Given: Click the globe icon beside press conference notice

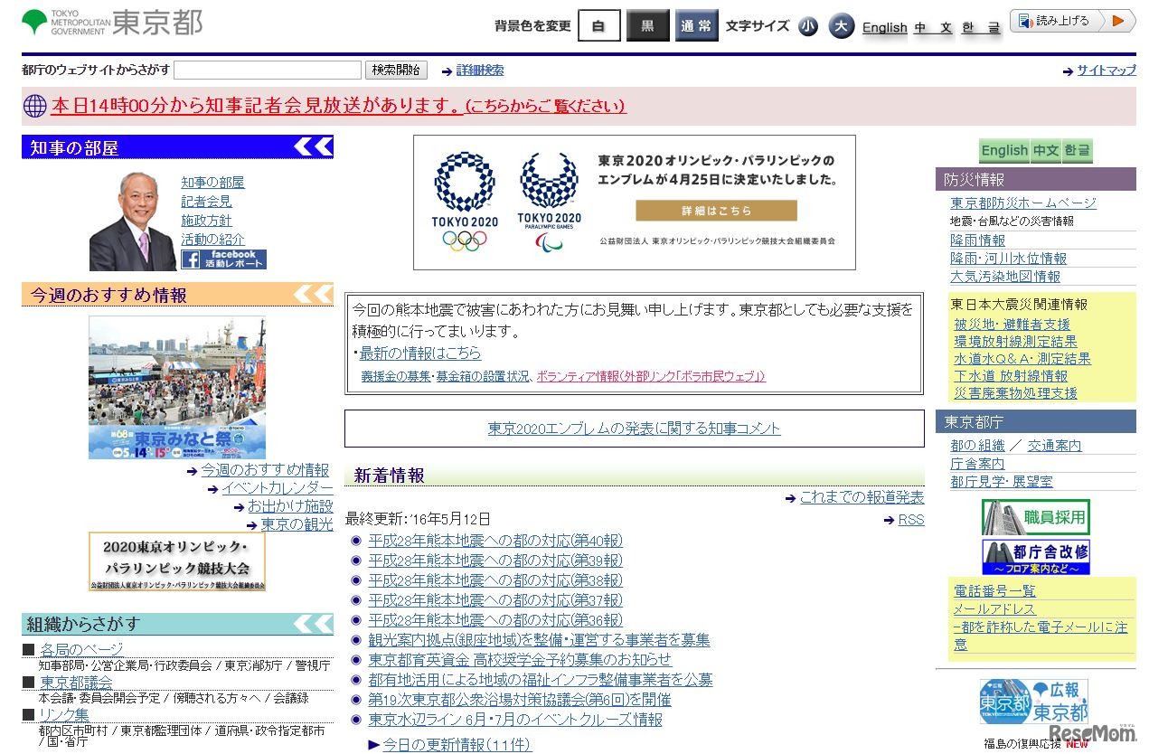Looking at the screenshot, I should point(34,106).
